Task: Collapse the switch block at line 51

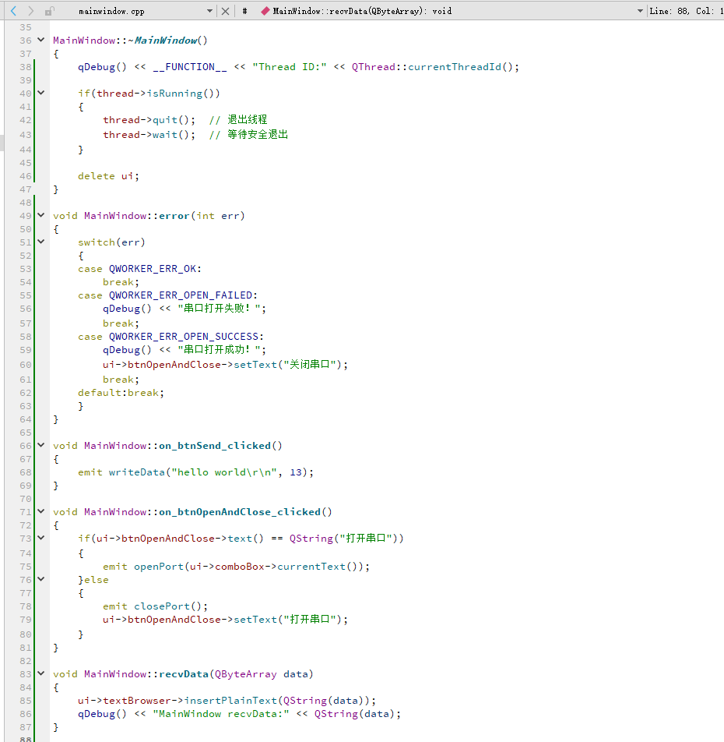Action: 41,242
